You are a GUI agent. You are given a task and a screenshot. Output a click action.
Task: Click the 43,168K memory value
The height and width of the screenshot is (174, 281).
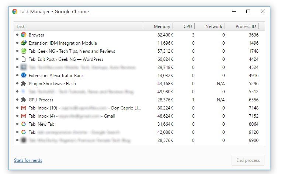point(165,84)
